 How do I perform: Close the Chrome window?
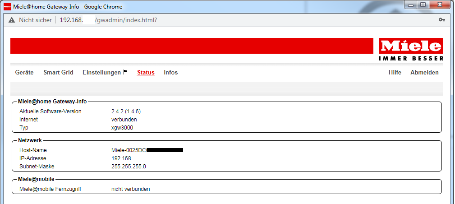click(x=441, y=5)
